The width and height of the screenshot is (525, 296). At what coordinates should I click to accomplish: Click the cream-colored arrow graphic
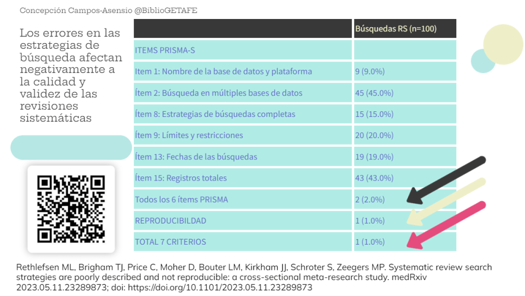445,202
